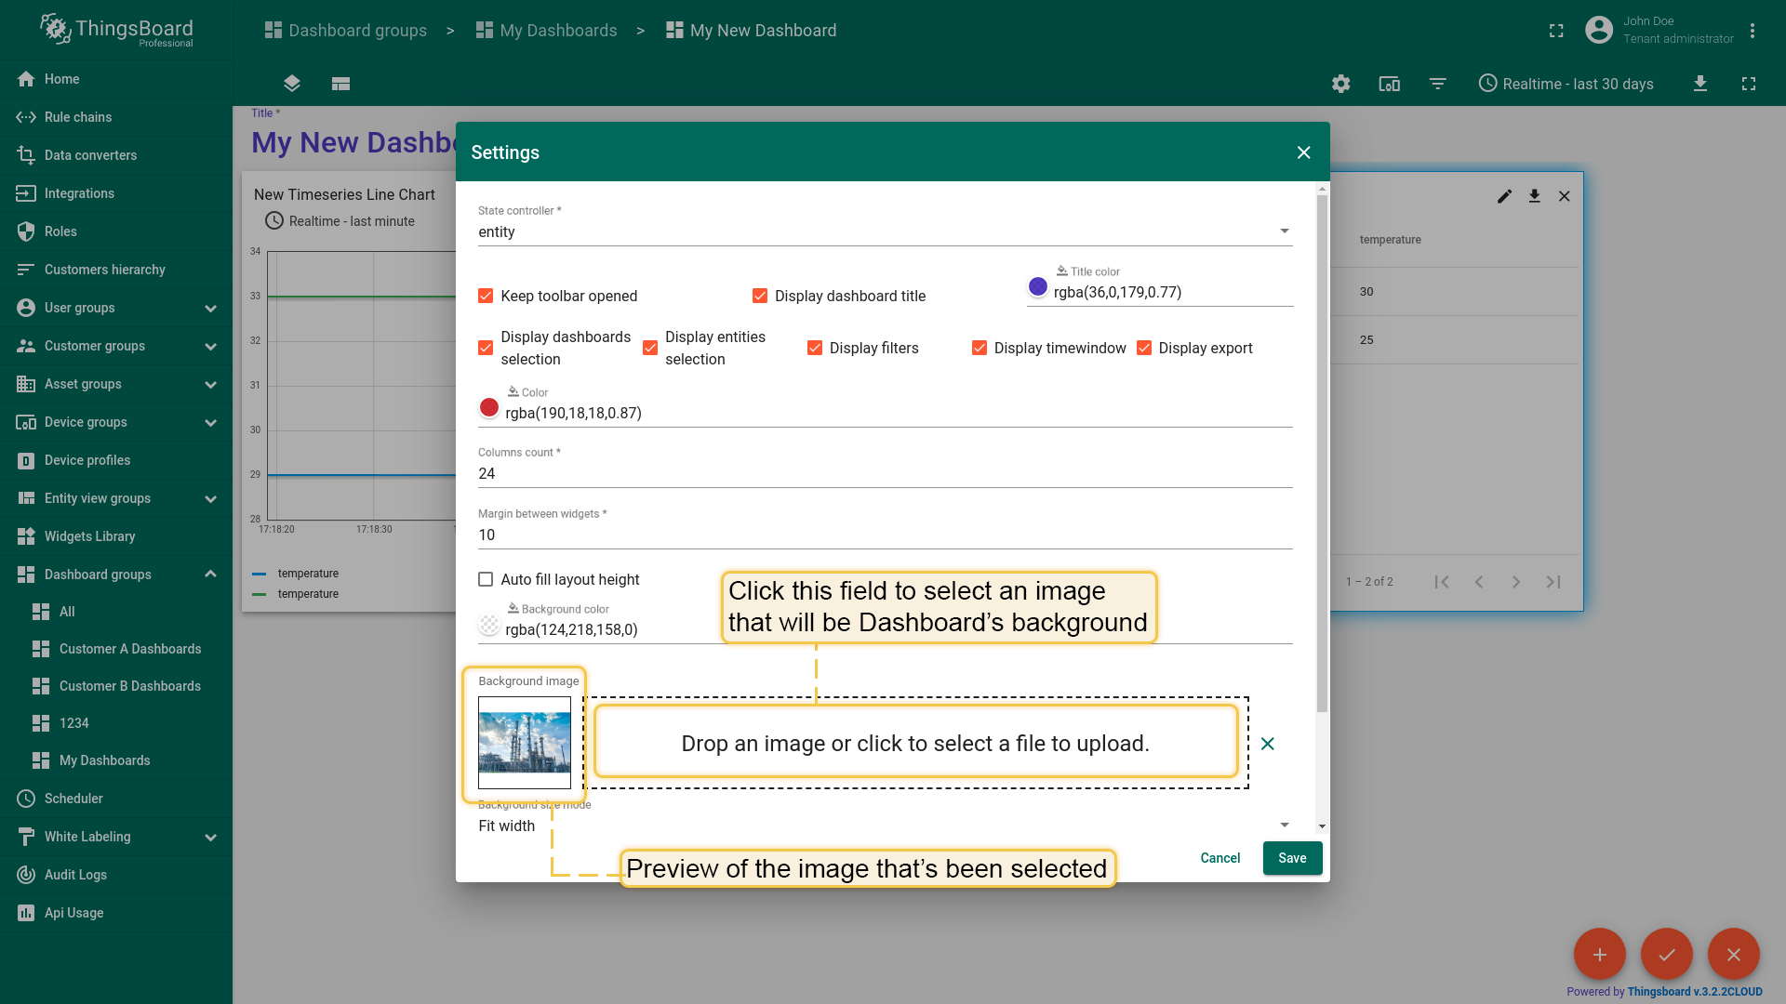This screenshot has width=1786, height=1004.
Task: Click the export dashboard download icon
Action: tap(1699, 84)
